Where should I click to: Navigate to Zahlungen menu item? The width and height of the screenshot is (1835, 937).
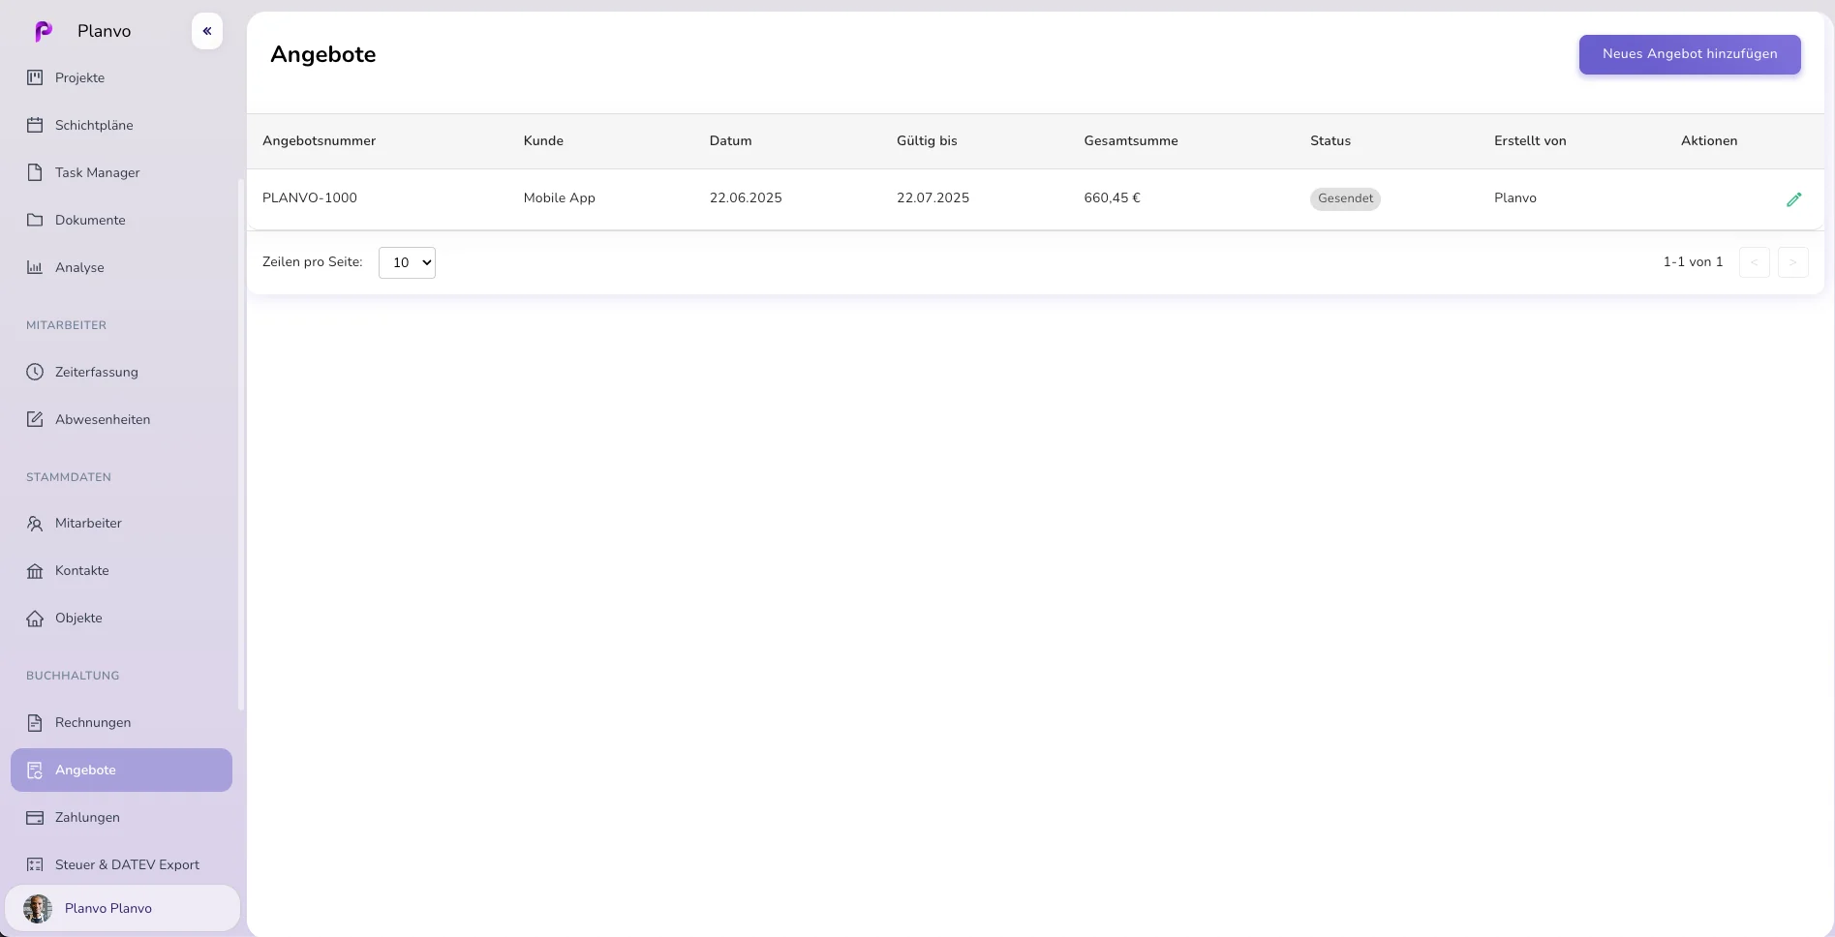87,817
